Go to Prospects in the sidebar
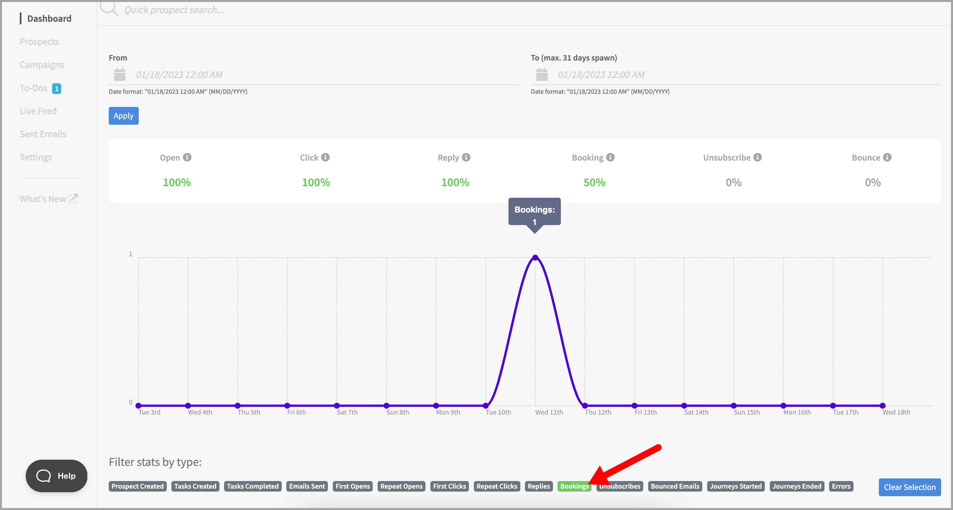This screenshot has width=953, height=510. [x=39, y=42]
